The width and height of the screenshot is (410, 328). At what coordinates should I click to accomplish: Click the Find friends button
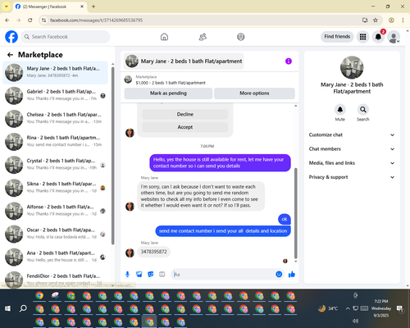point(337,37)
